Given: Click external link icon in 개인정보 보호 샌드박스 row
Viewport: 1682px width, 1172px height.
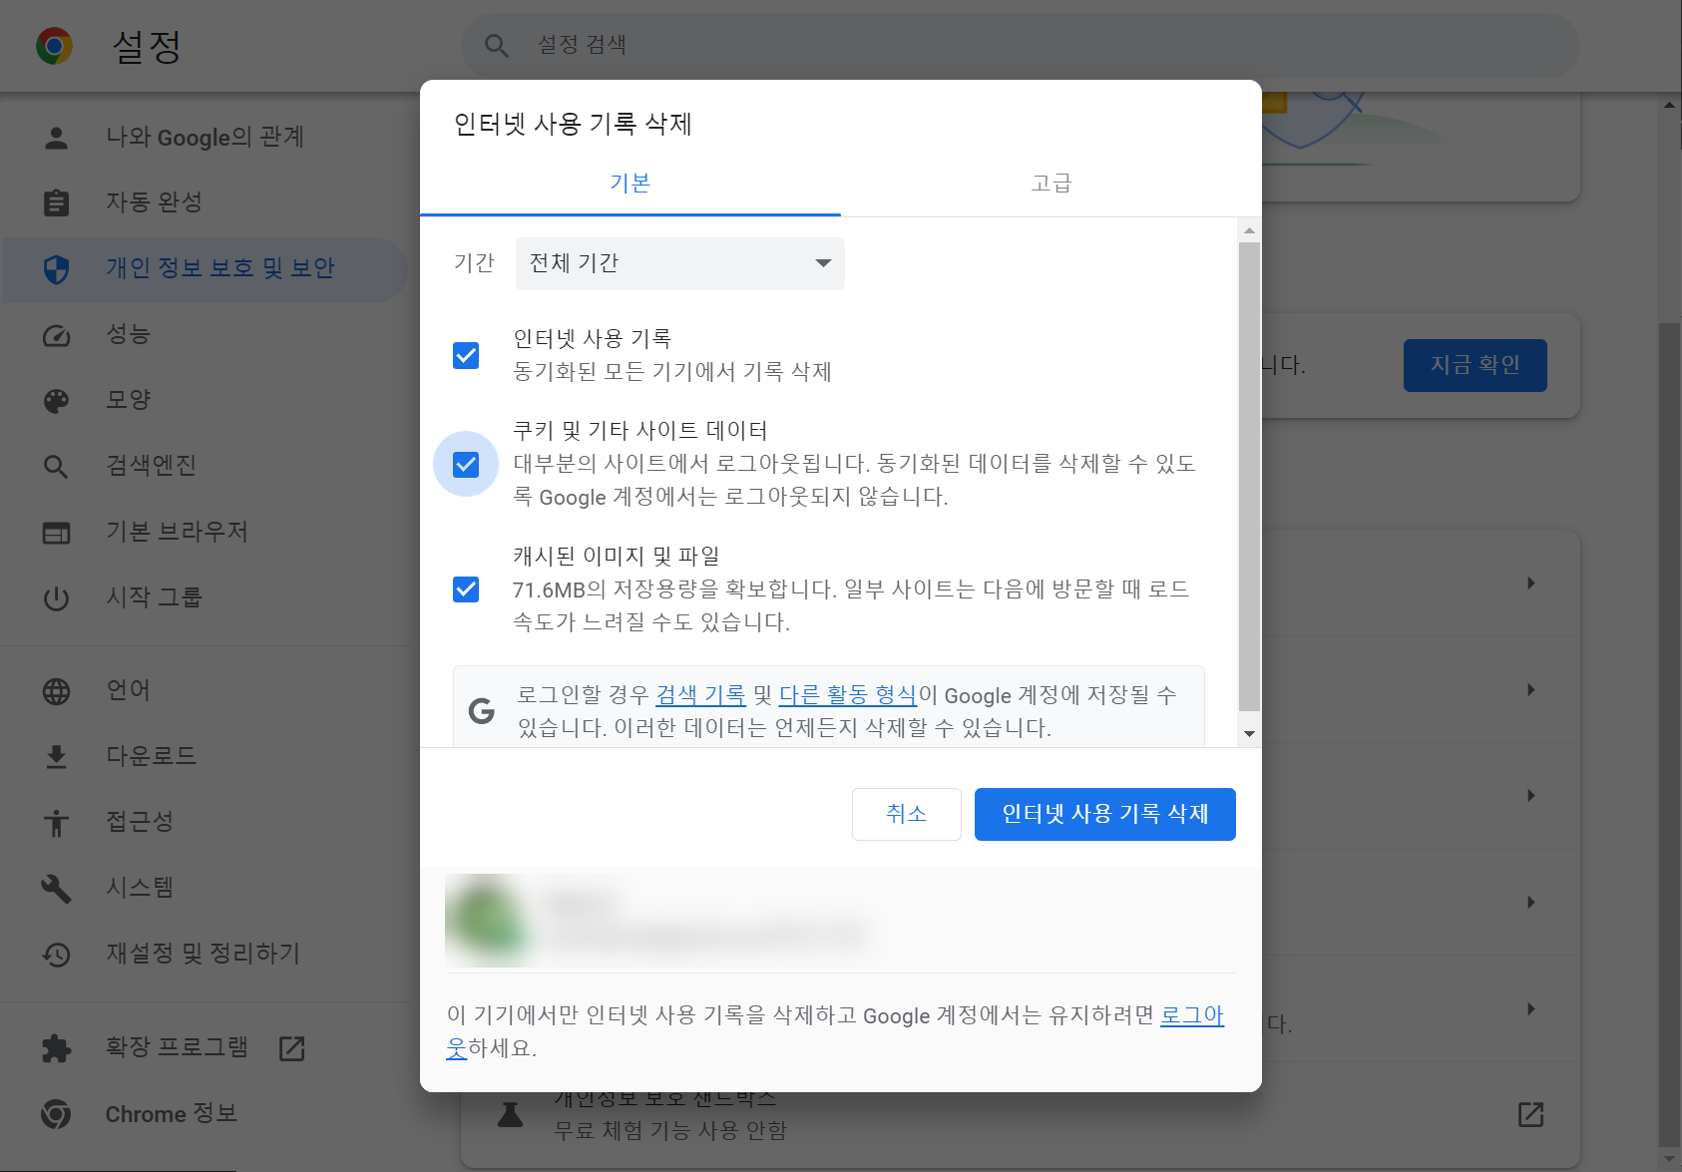Looking at the screenshot, I should tap(1530, 1114).
